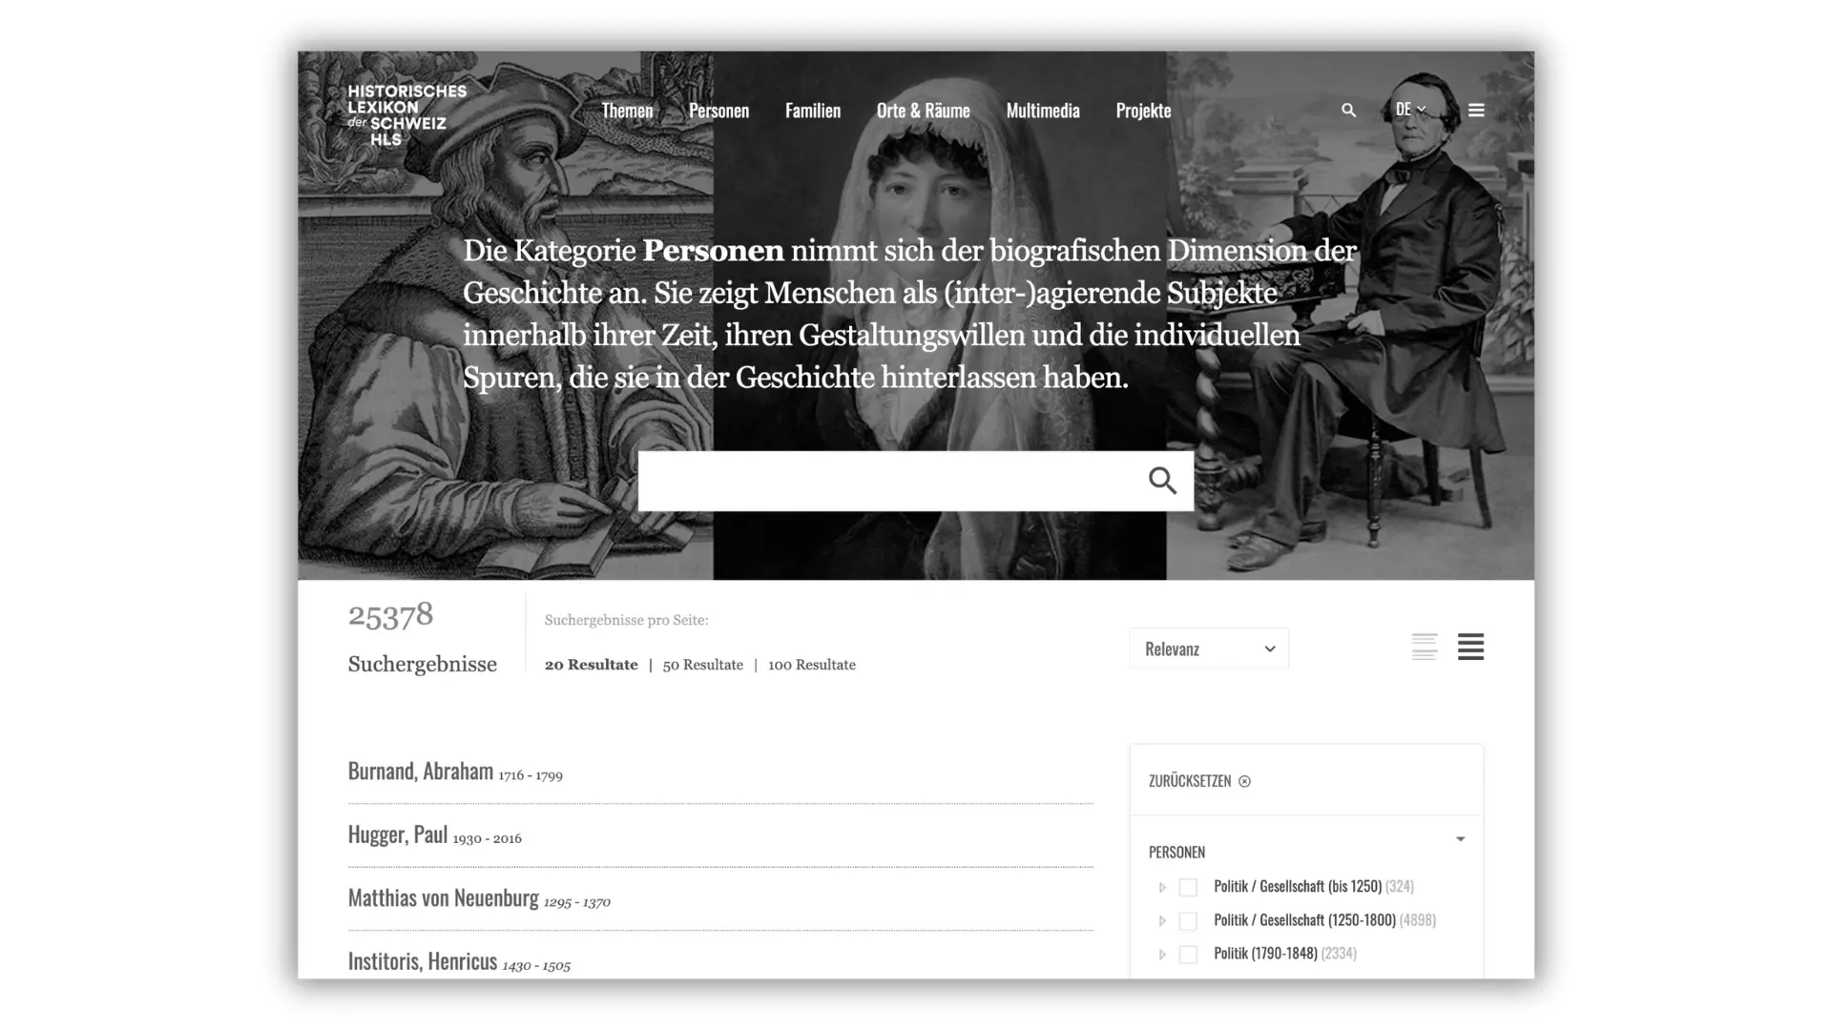Expand Politik / Gesellschaft (bis 1250) subtree
Viewport: 1832px width, 1030px height.
coord(1162,887)
